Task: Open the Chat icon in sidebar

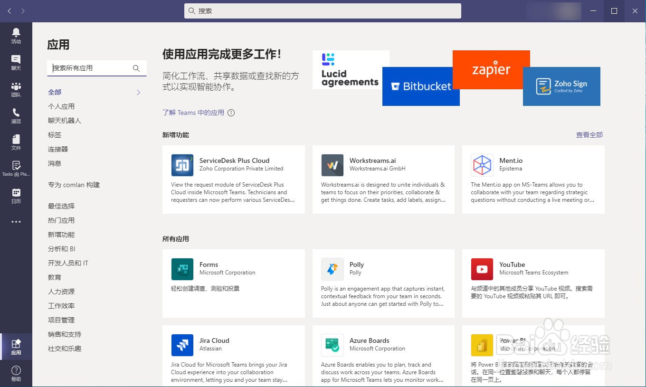Action: click(16, 59)
